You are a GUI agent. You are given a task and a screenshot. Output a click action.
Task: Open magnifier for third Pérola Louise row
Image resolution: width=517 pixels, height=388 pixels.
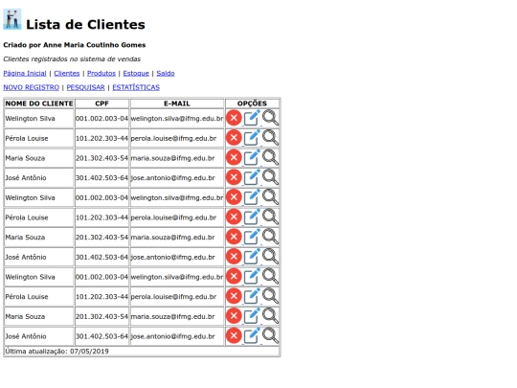point(270,296)
